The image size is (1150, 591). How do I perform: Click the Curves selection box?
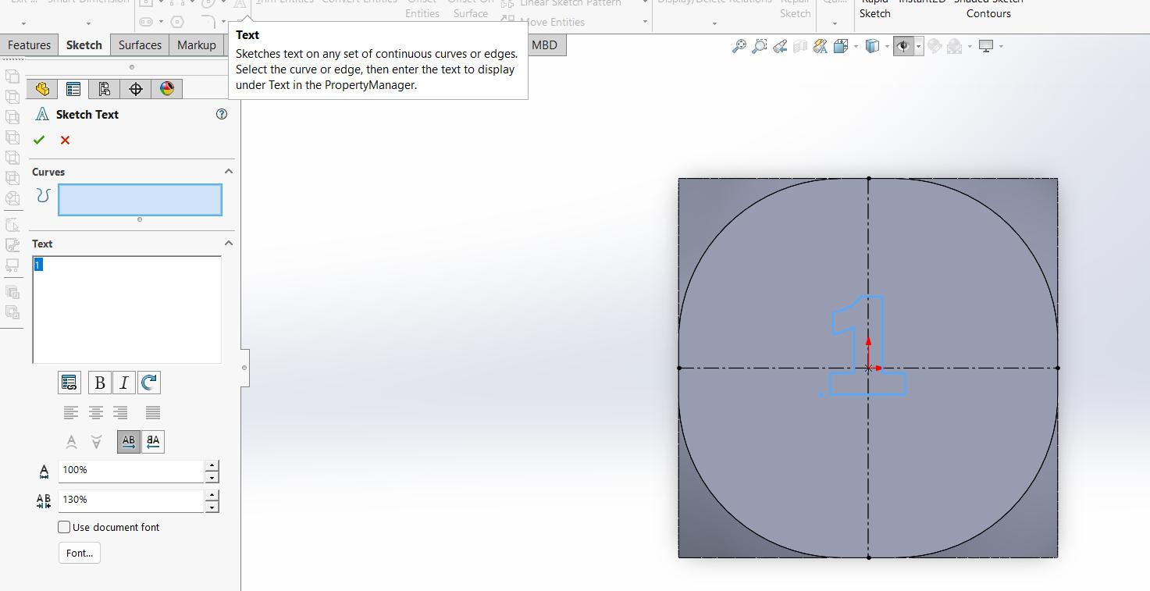[140, 200]
